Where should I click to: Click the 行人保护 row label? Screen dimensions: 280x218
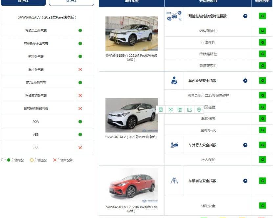coord(208,160)
